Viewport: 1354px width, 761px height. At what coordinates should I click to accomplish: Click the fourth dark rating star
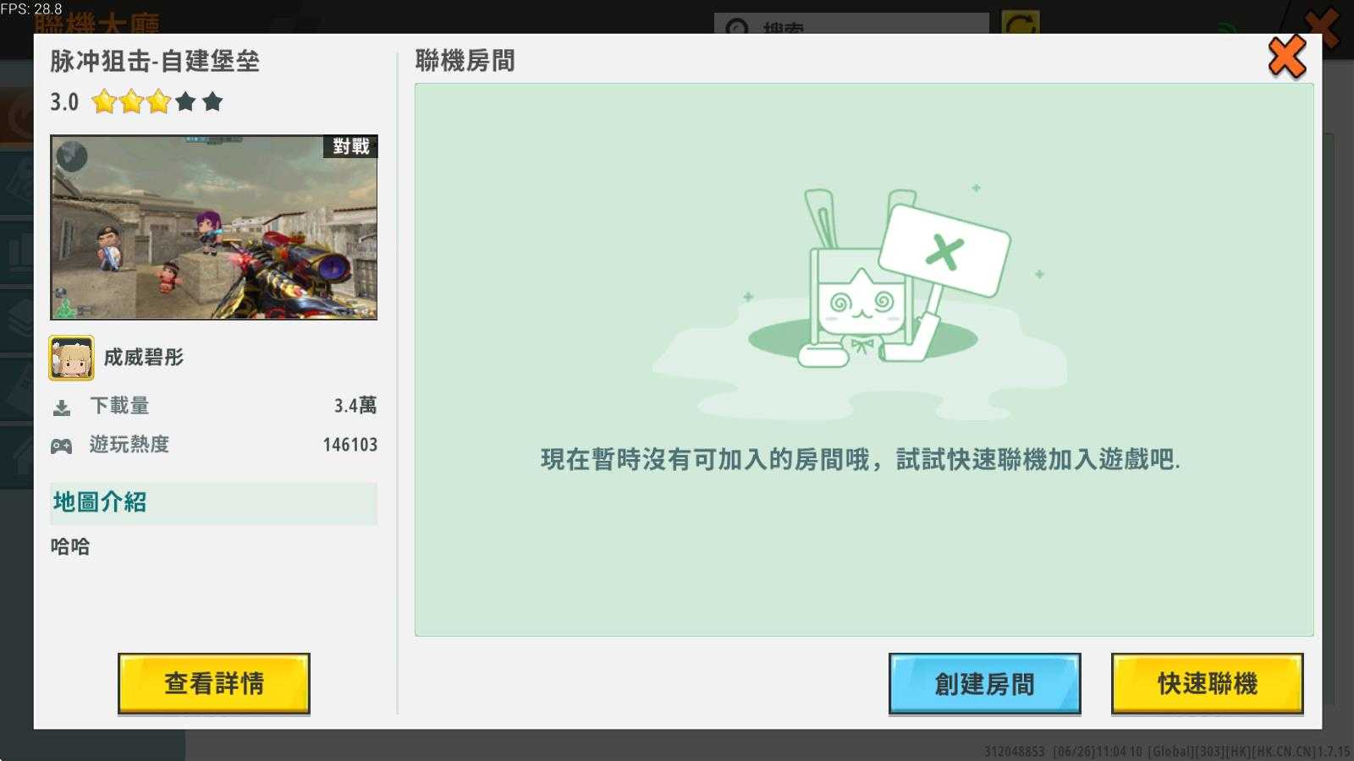click(185, 102)
